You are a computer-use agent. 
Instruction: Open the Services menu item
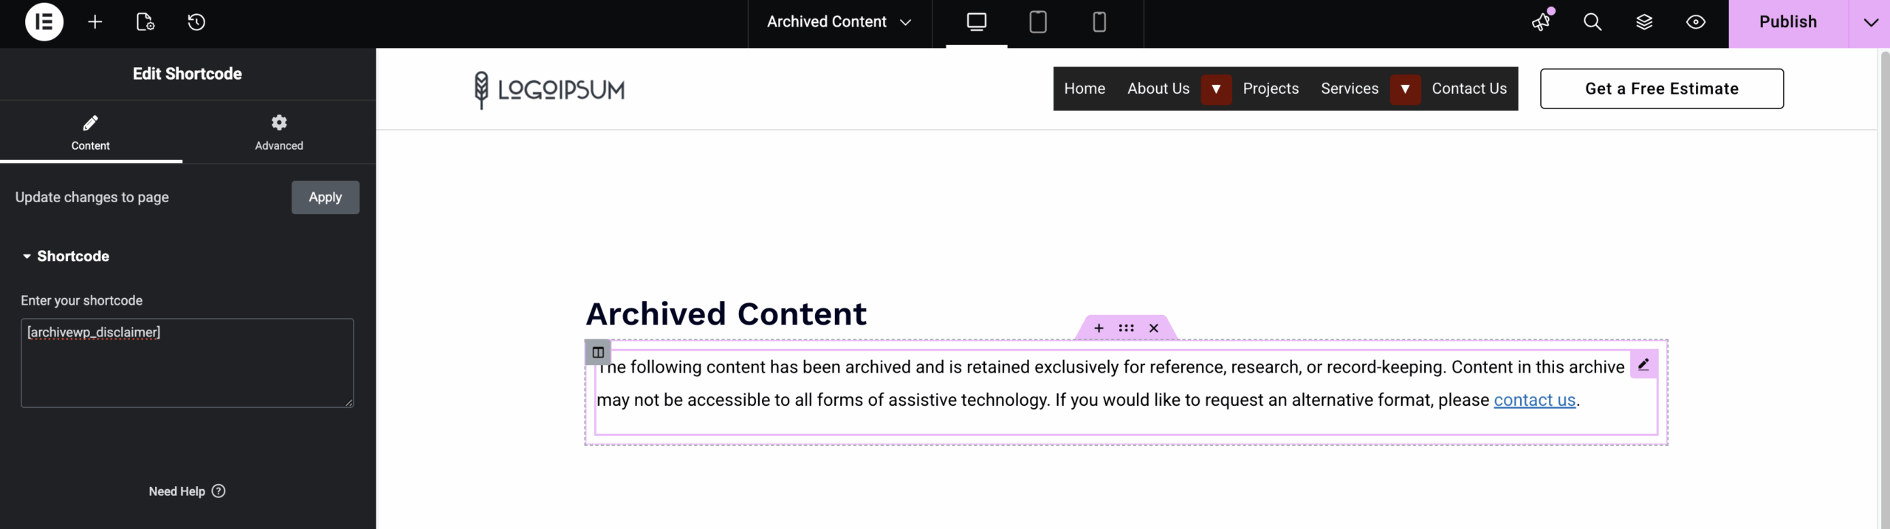click(1350, 89)
